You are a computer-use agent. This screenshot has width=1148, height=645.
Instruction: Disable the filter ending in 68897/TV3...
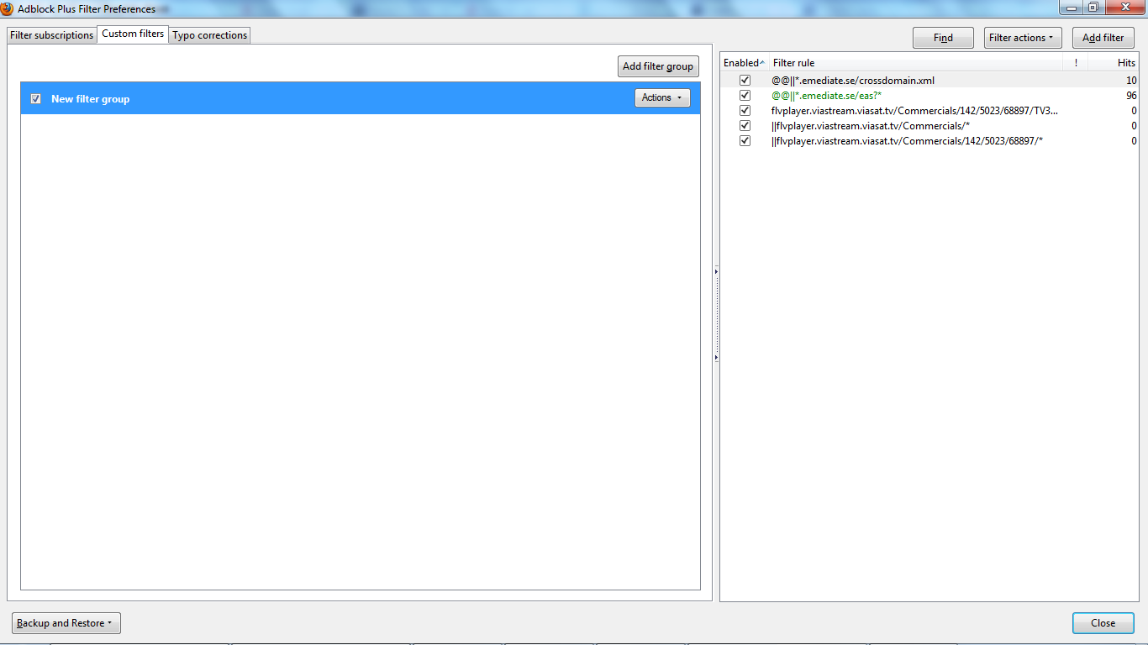tap(745, 111)
